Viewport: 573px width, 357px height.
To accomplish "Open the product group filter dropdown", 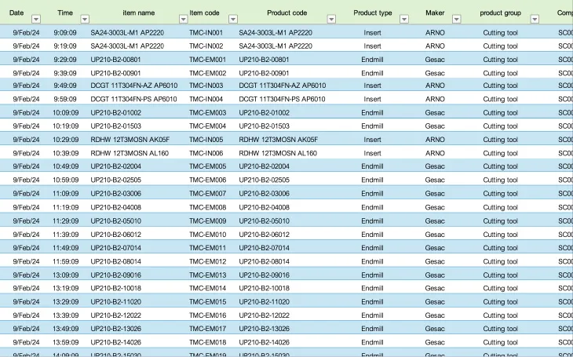I will click(535, 20).
